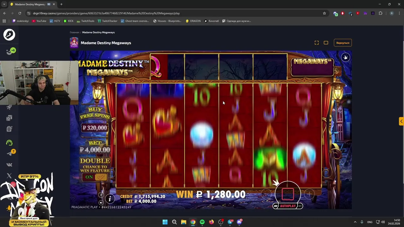Reload the page

tap(20, 13)
